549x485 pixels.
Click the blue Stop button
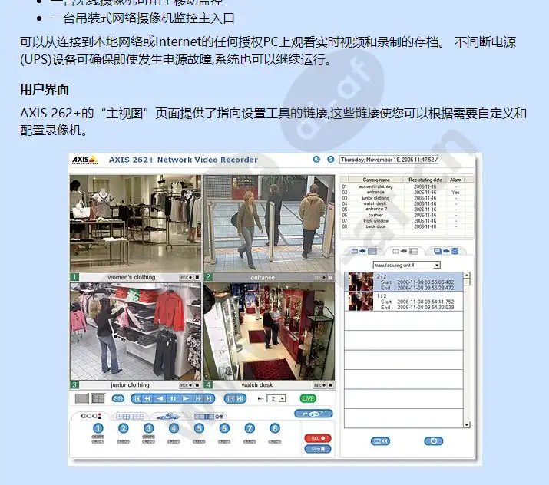pos(318,449)
